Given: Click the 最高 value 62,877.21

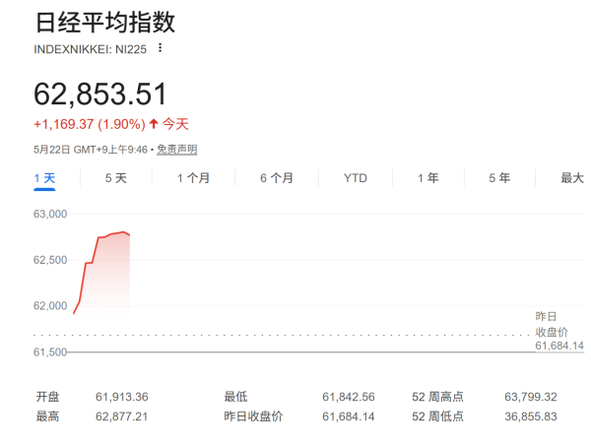Looking at the screenshot, I should [122, 416].
